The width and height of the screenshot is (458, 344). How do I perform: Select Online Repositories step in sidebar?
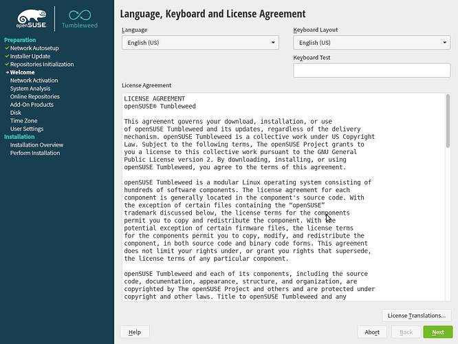tap(34, 96)
